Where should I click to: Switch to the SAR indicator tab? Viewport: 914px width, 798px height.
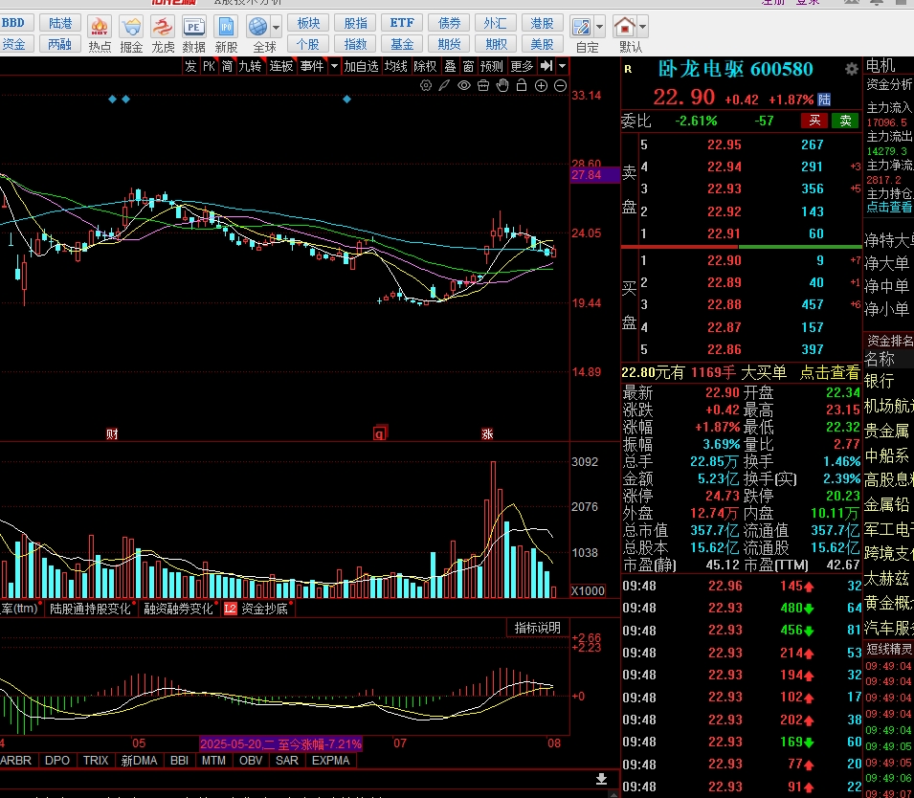pos(287,760)
